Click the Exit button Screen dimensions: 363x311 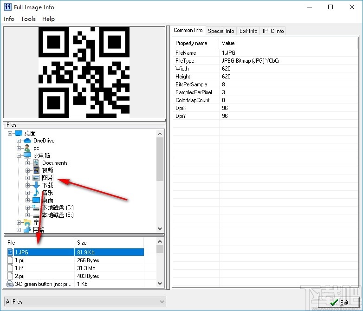click(x=339, y=303)
